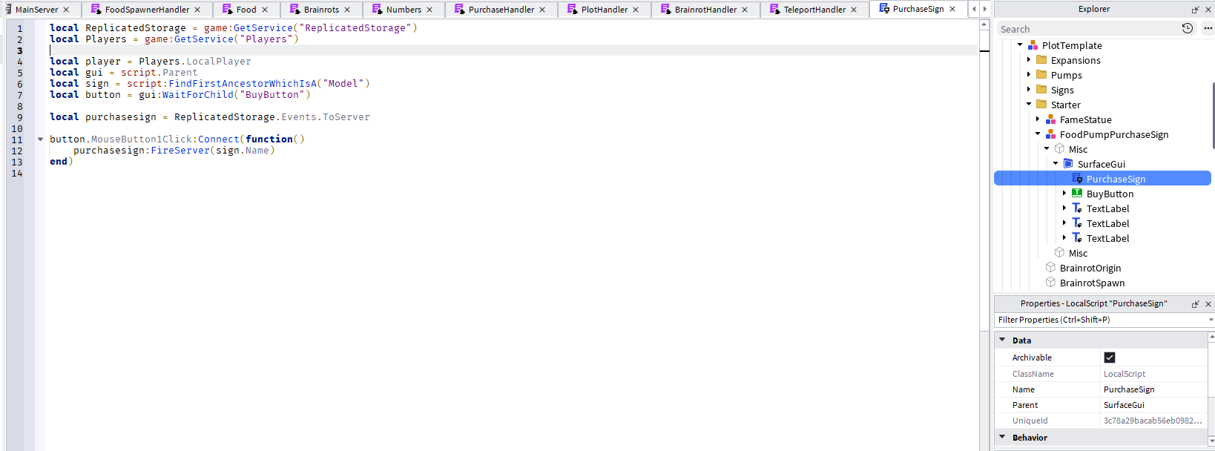Open the Explorer options ellipsis menu
1215x451 pixels.
(x=1208, y=28)
